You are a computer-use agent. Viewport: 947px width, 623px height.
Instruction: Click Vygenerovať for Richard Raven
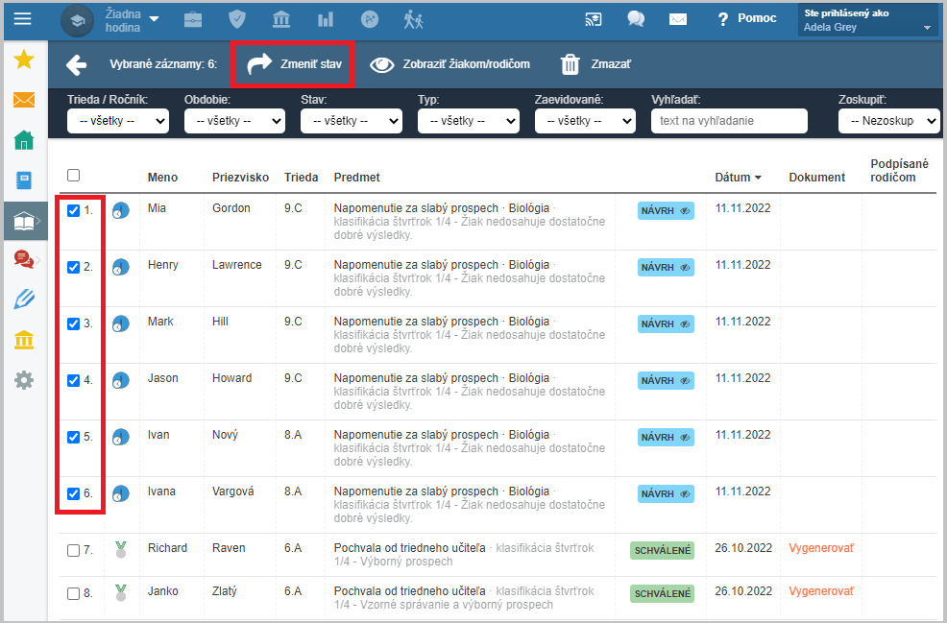[821, 548]
